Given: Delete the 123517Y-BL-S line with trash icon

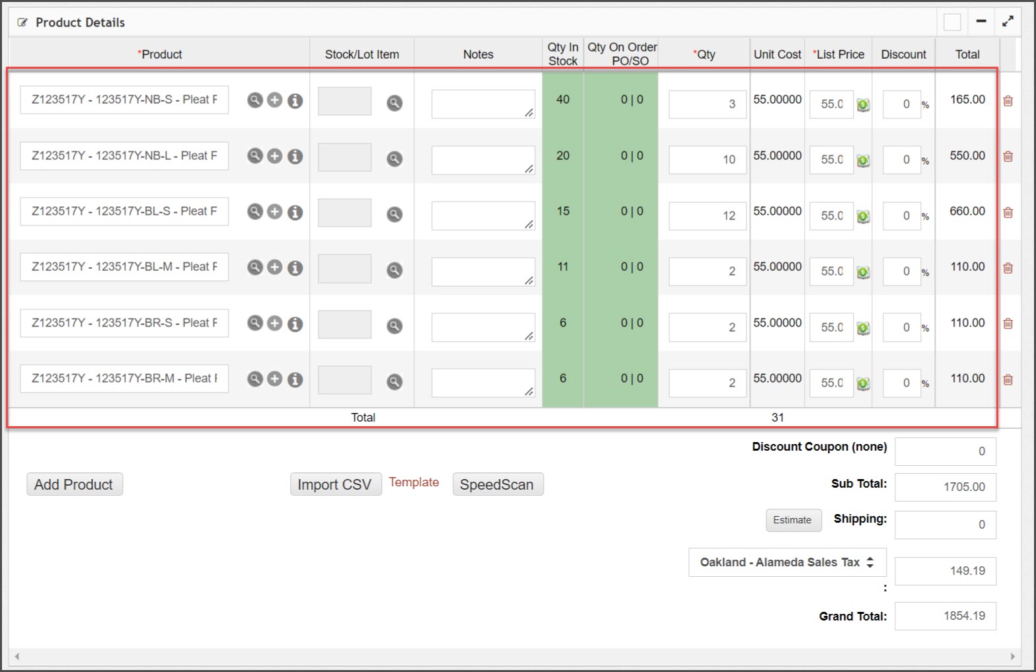Looking at the screenshot, I should pos(1008,213).
